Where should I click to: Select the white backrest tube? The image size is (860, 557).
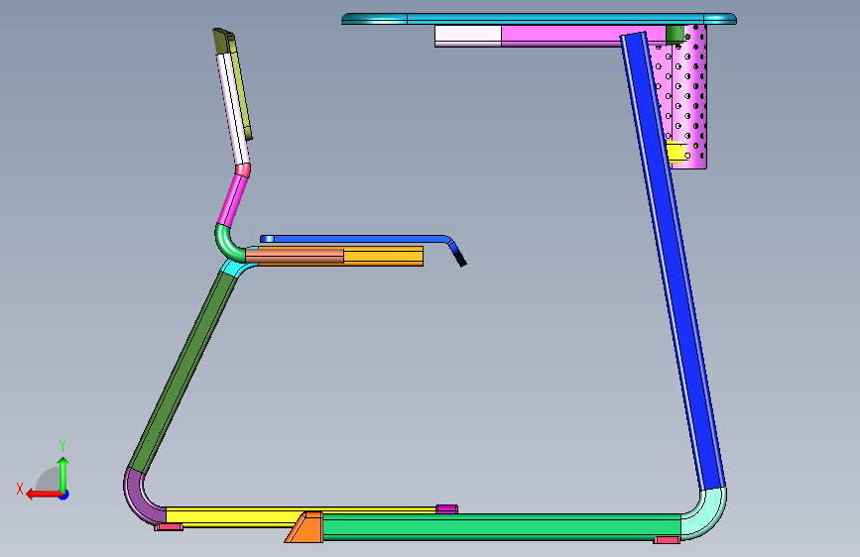coord(232,109)
